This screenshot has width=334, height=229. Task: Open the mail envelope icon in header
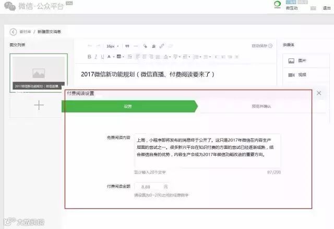coord(313,8)
